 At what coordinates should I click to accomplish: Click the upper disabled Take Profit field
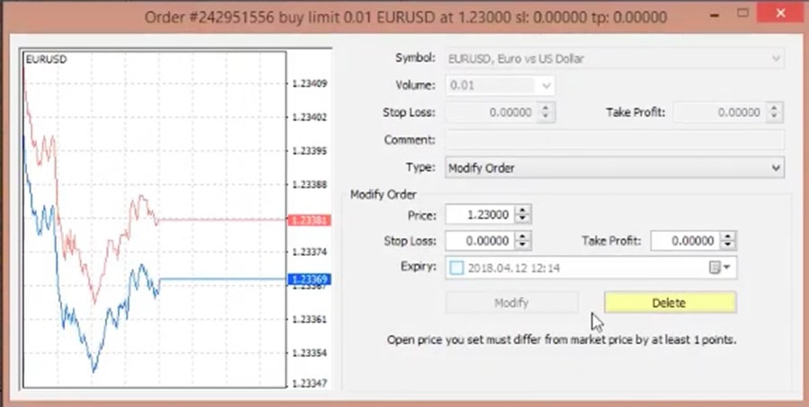pos(720,112)
